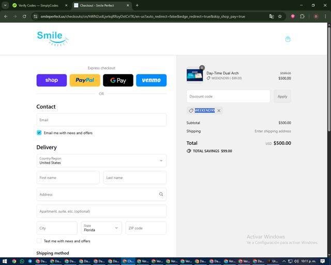
Task: Click the ZIP code field
Action: point(146,228)
